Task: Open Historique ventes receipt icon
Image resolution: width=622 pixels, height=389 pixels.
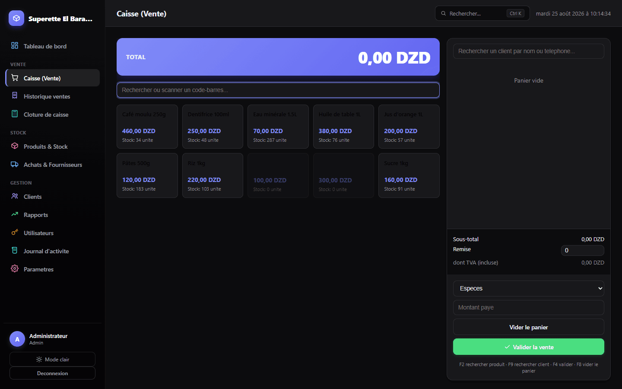Action: [x=15, y=96]
